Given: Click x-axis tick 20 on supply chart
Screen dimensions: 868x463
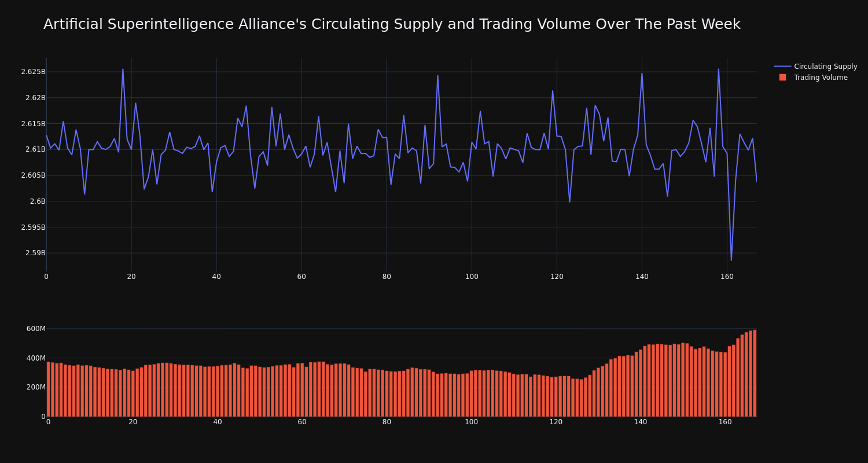Looking at the screenshot, I should pyautogui.click(x=131, y=277).
